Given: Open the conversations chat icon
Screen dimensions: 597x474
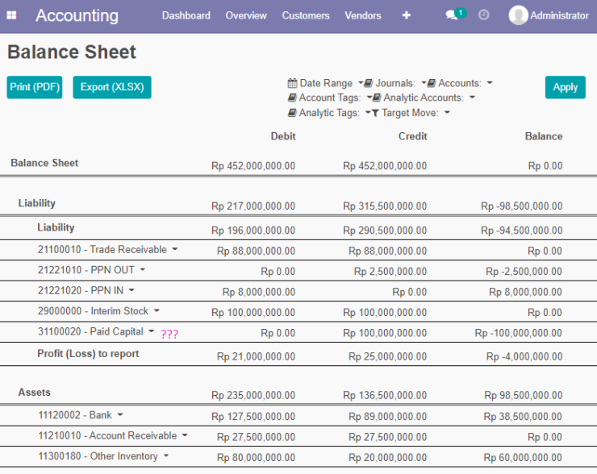Looking at the screenshot, I should tap(452, 15).
